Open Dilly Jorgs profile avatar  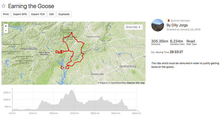(158, 25)
